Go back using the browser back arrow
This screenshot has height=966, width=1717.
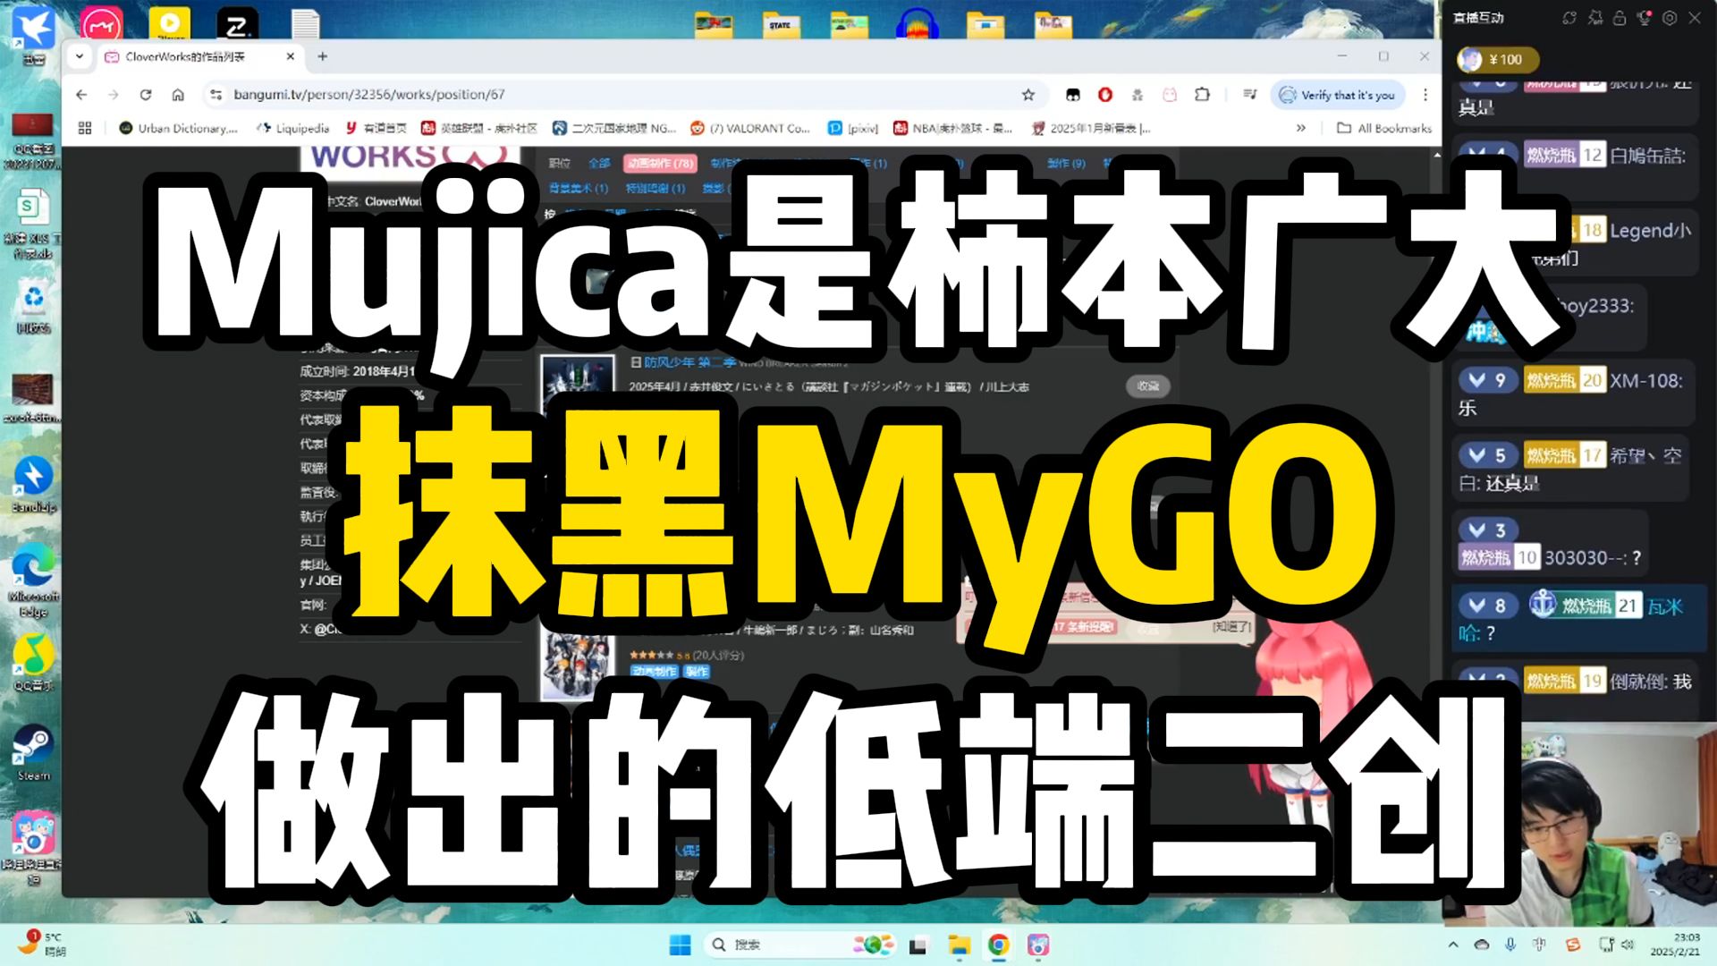81,95
